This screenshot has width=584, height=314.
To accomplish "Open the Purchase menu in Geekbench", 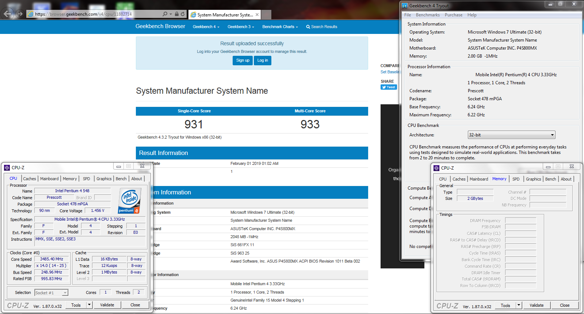I will tap(454, 15).
